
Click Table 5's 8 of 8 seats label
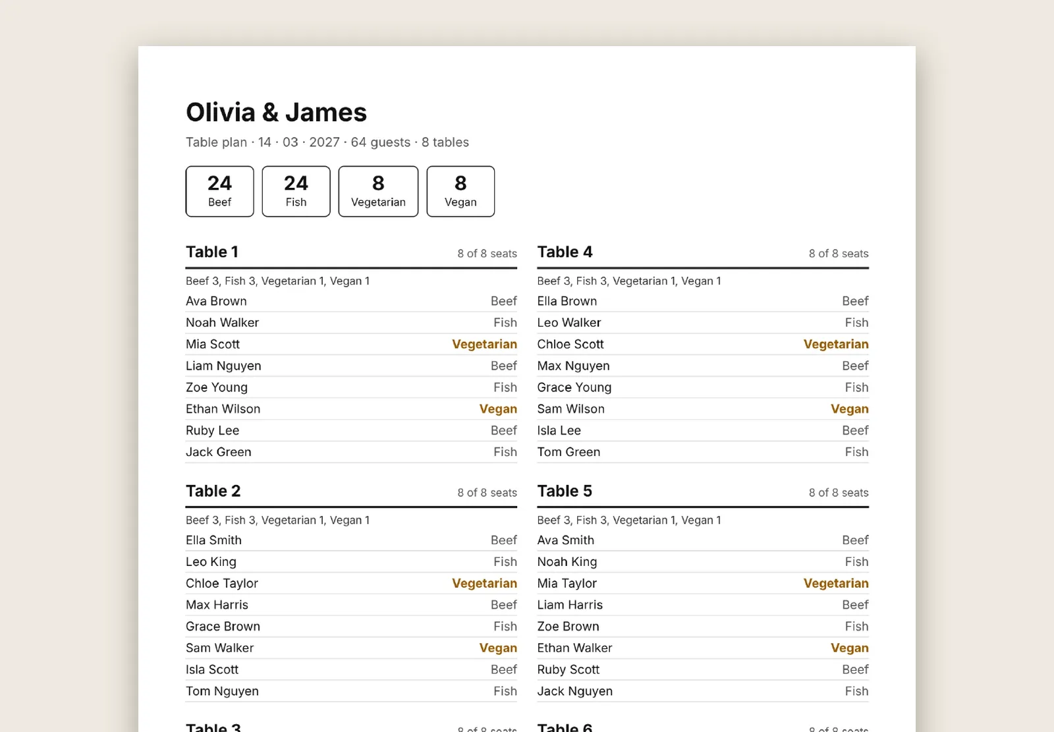839,493
